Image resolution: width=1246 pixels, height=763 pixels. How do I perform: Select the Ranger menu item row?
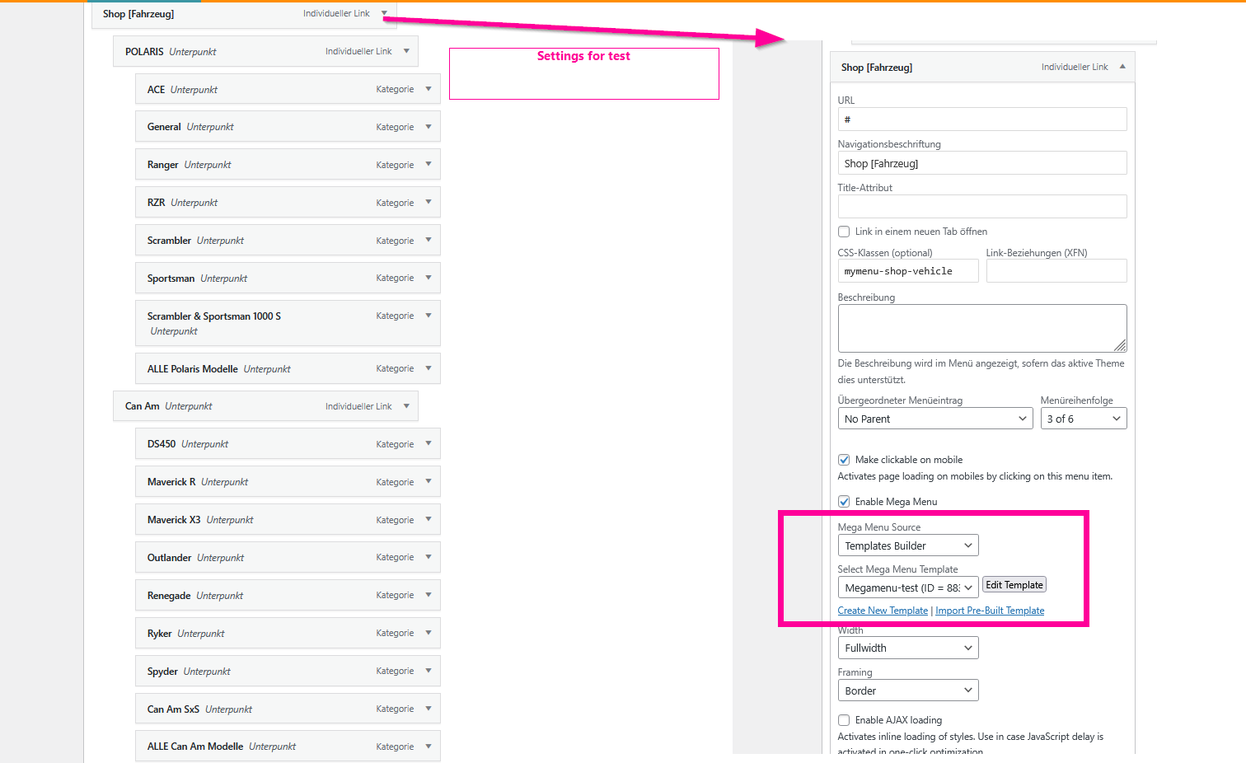pos(288,165)
